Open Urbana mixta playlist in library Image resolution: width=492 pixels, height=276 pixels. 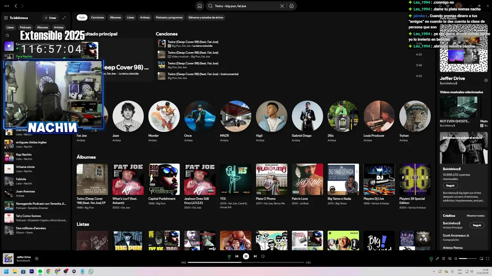point(37,169)
